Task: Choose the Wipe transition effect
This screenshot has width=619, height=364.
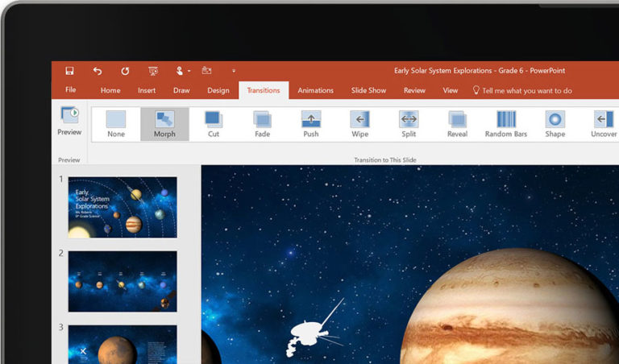Action: tap(359, 124)
